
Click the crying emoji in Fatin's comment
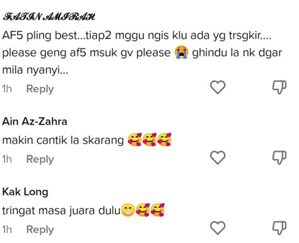(181, 53)
